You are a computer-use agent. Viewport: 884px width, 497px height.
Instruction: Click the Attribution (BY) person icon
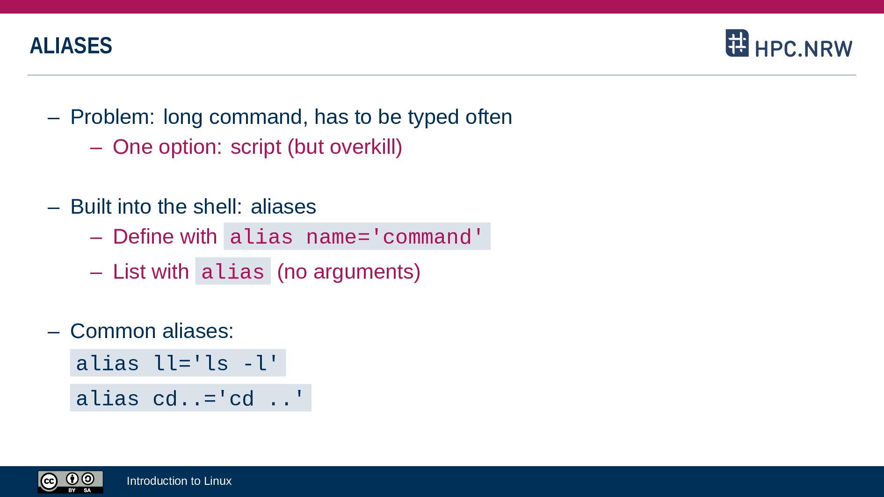pos(72,478)
